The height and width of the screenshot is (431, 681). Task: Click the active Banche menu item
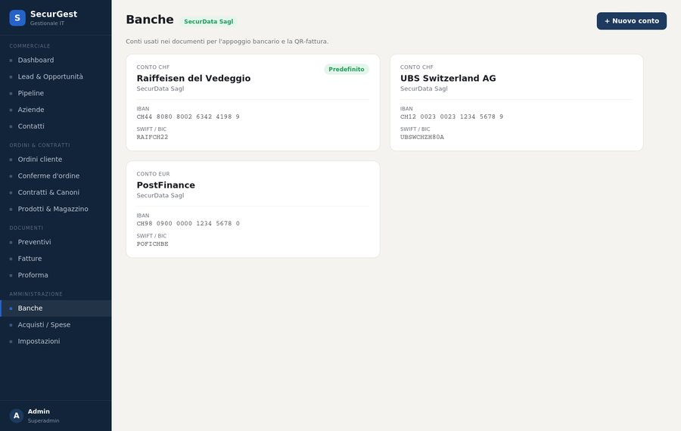[x=55, y=309]
